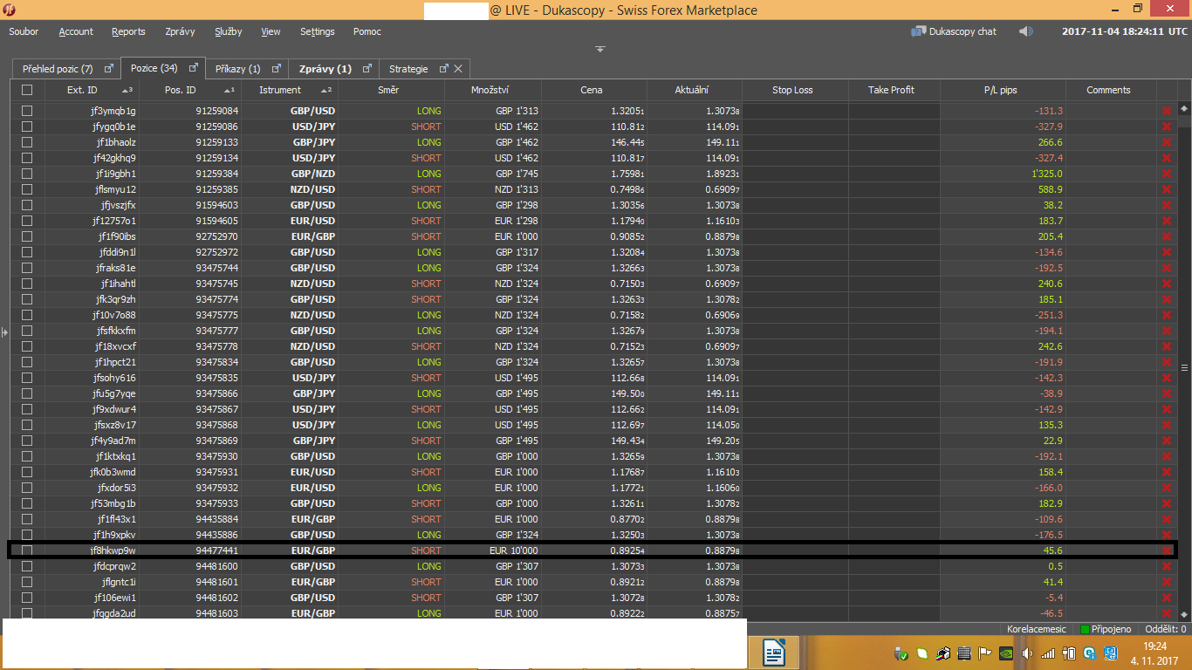Open Action Center flag icon
Screen dimensions: 1192x670
984,653
